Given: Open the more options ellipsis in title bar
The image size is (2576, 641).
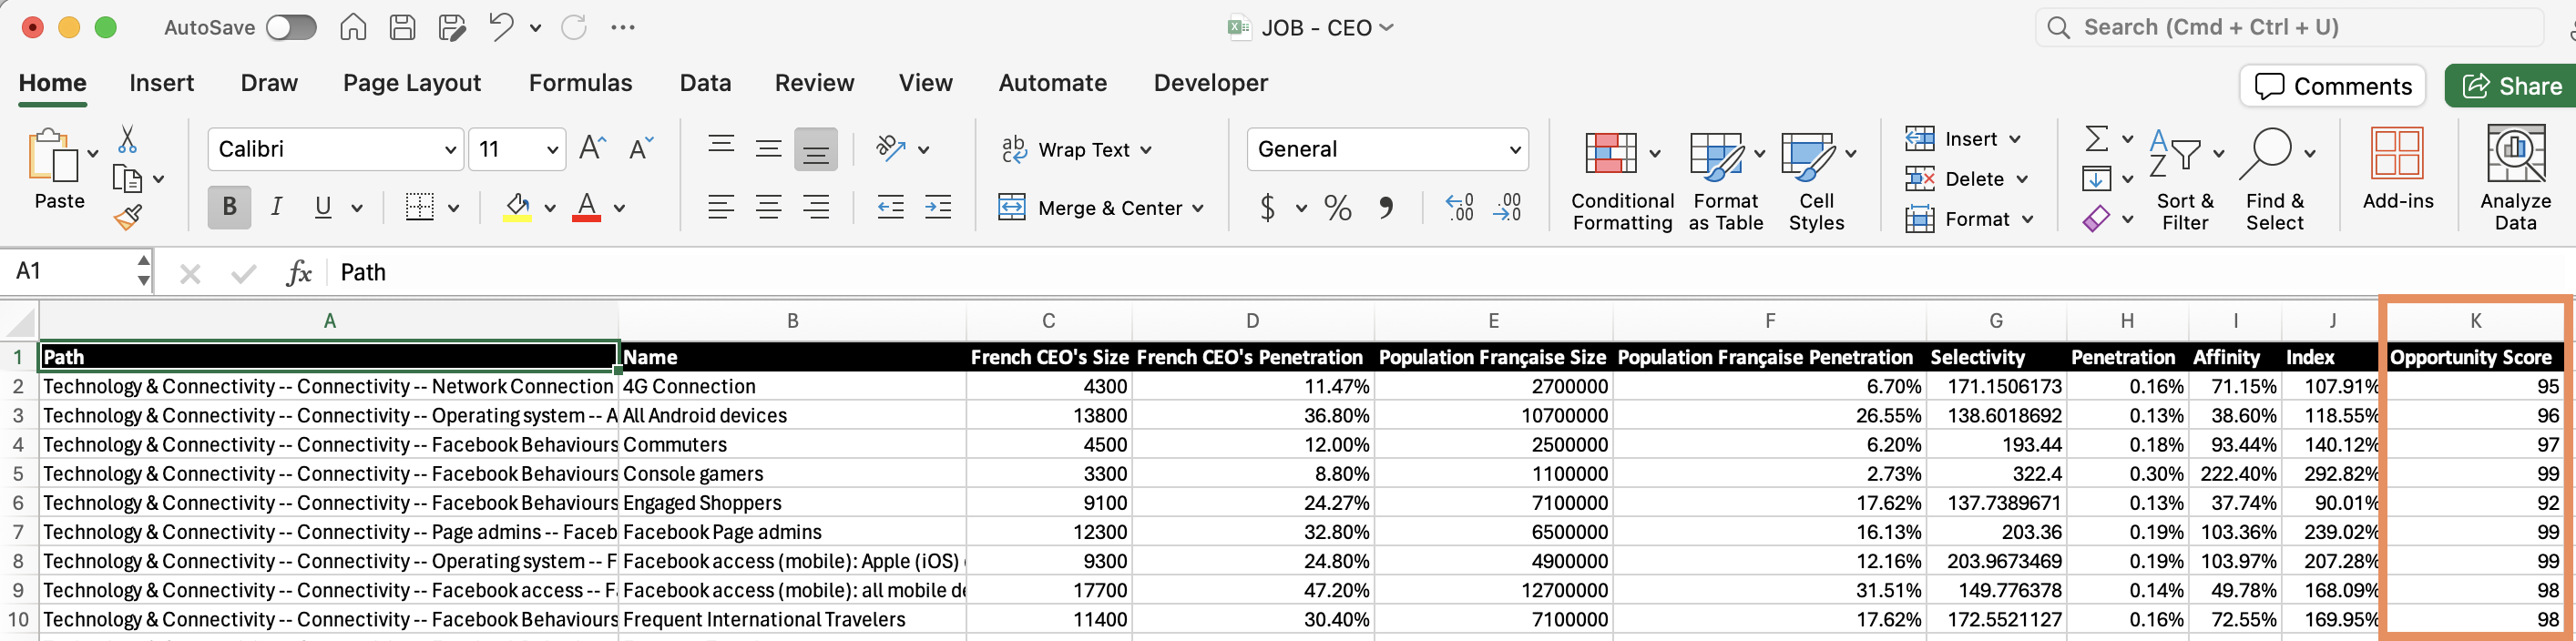Looking at the screenshot, I should [x=623, y=27].
